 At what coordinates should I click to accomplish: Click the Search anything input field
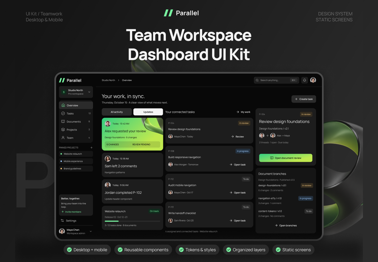pyautogui.click(x=276, y=80)
